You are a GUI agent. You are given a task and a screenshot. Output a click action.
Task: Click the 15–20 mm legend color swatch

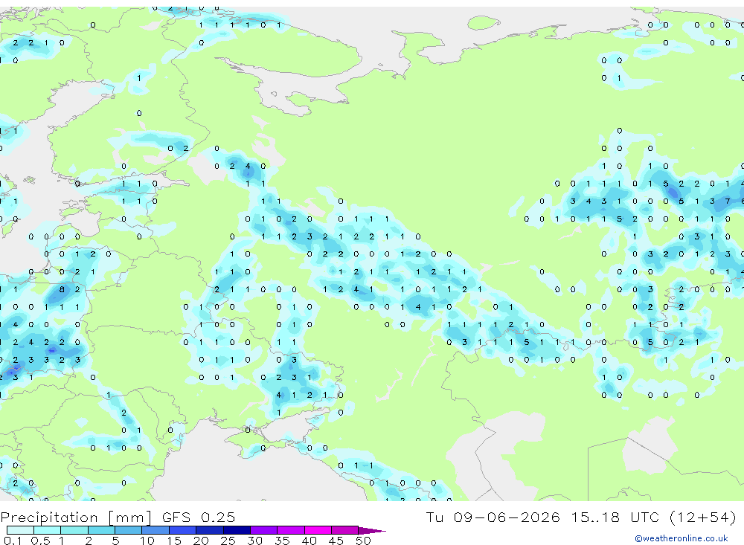183,530
